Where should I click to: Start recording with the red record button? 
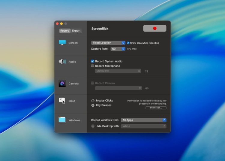coord(154,28)
